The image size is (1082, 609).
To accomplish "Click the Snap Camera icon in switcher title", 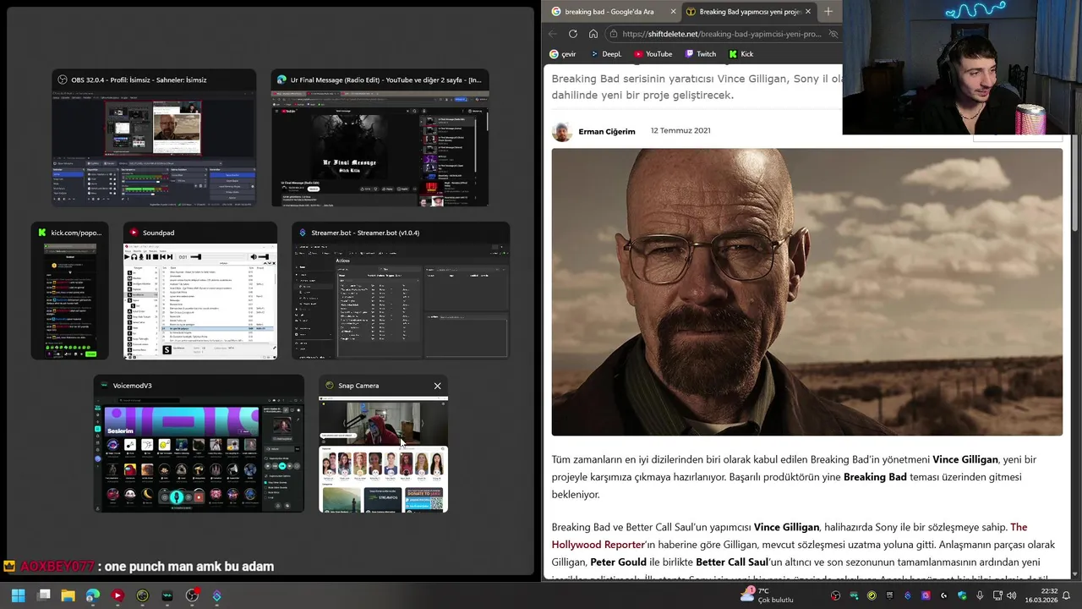I will 330,386.
